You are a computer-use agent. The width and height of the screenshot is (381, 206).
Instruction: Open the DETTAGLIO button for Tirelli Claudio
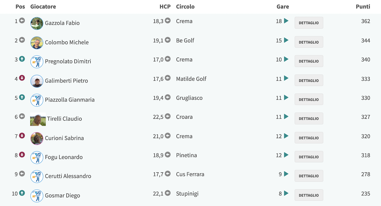[x=309, y=118]
